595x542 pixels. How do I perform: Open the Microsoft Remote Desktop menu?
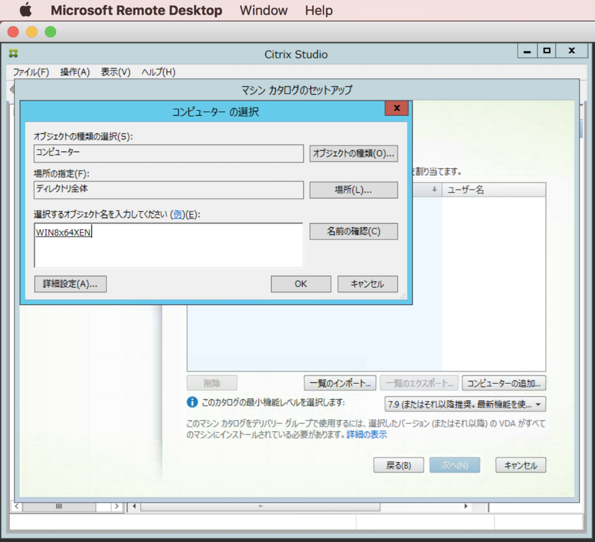point(137,10)
